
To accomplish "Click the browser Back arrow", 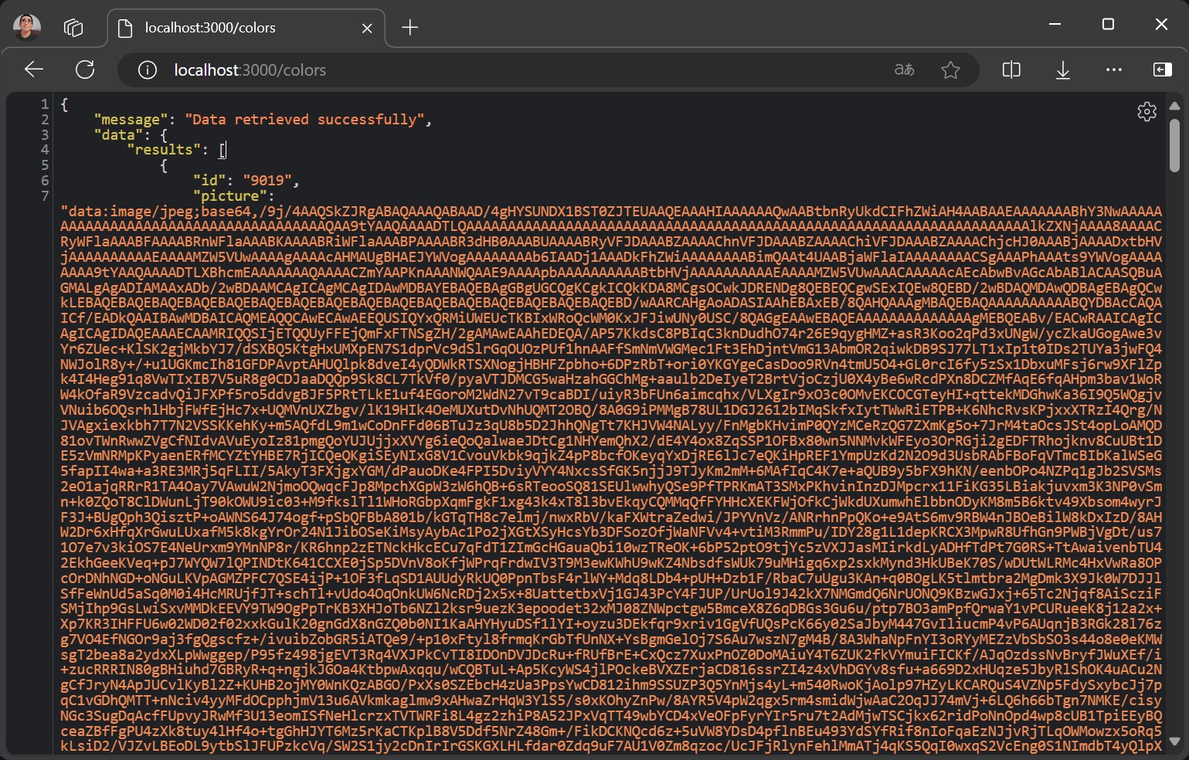I will tap(33, 70).
